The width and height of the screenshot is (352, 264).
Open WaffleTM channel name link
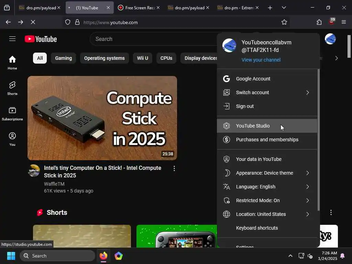(54, 184)
